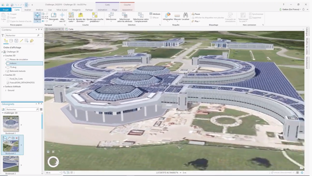The width and height of the screenshot is (312, 176).
Task: Expand the Ground elevation layer
Action: [x=6, y=90]
